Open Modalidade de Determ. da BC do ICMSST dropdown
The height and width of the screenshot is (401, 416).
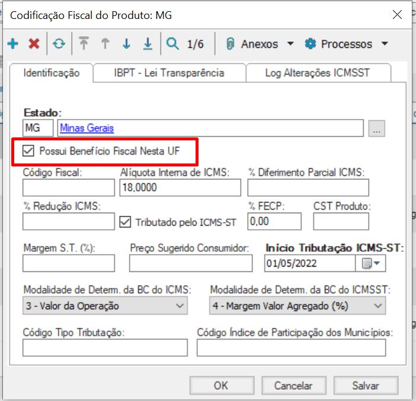pyautogui.click(x=297, y=306)
